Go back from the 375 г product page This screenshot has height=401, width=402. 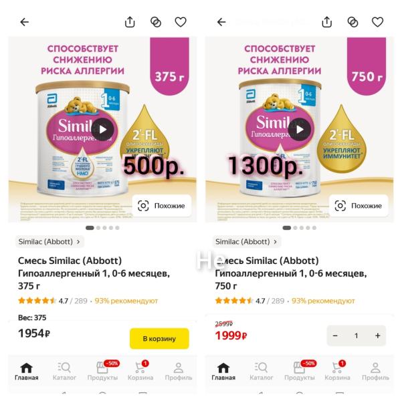(24, 22)
